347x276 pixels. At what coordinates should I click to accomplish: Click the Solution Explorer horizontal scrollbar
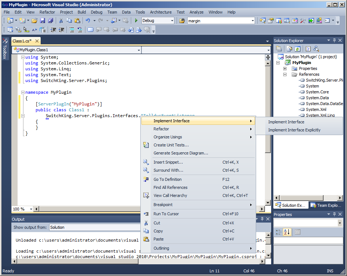pos(308,198)
